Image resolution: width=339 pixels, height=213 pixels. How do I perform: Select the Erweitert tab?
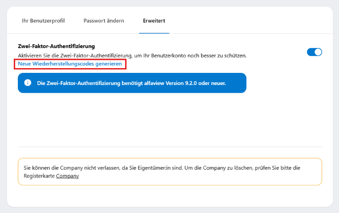(x=154, y=21)
